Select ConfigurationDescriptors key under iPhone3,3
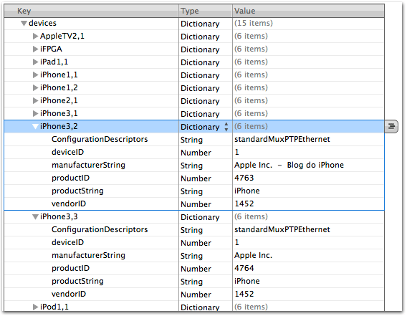The width and height of the screenshot is (407, 316). (100, 230)
